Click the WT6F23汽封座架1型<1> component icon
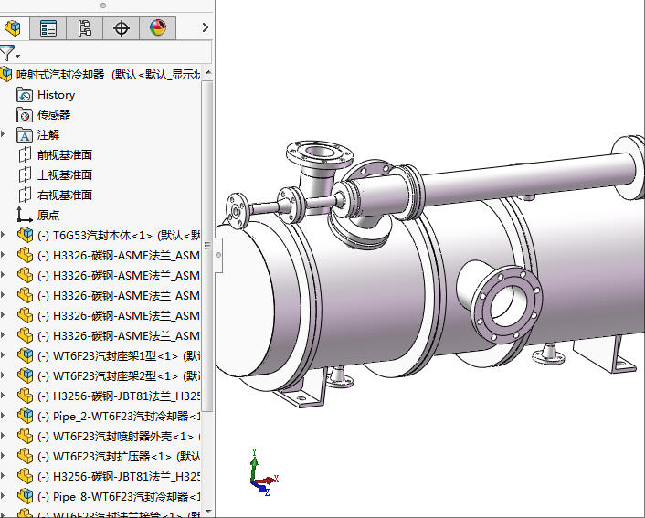The width and height of the screenshot is (645, 518). [x=25, y=355]
